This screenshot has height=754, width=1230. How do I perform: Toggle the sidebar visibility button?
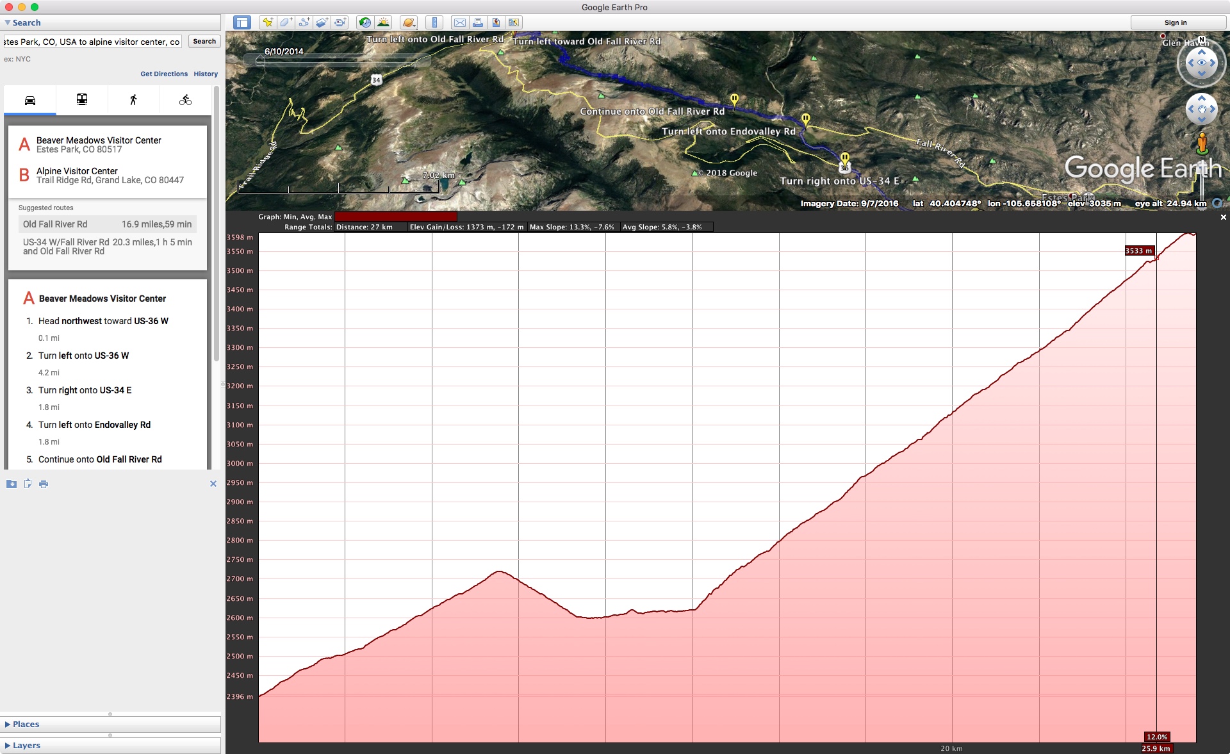tap(242, 22)
